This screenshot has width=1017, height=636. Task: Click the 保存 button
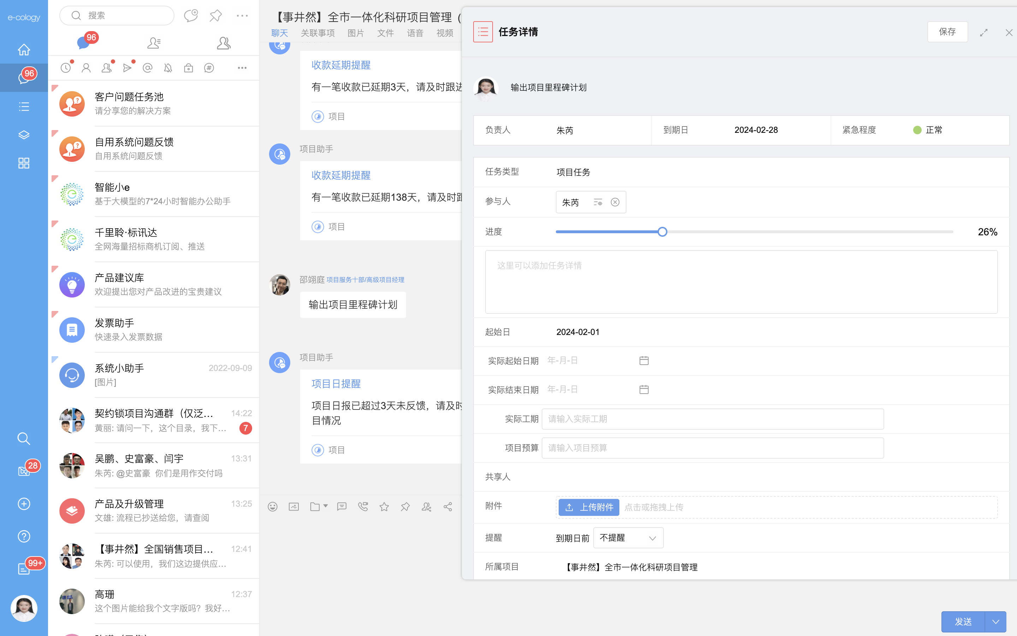click(x=947, y=32)
